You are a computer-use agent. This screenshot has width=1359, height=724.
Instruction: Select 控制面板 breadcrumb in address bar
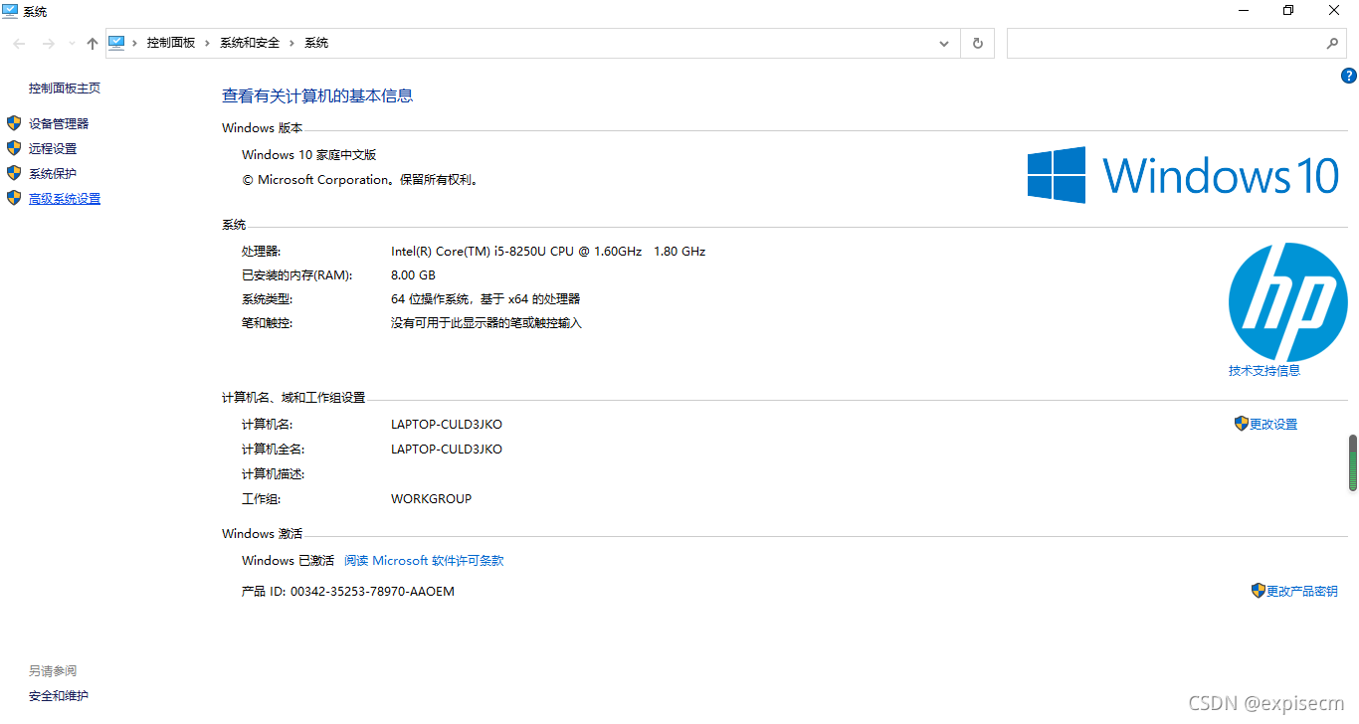tap(171, 43)
